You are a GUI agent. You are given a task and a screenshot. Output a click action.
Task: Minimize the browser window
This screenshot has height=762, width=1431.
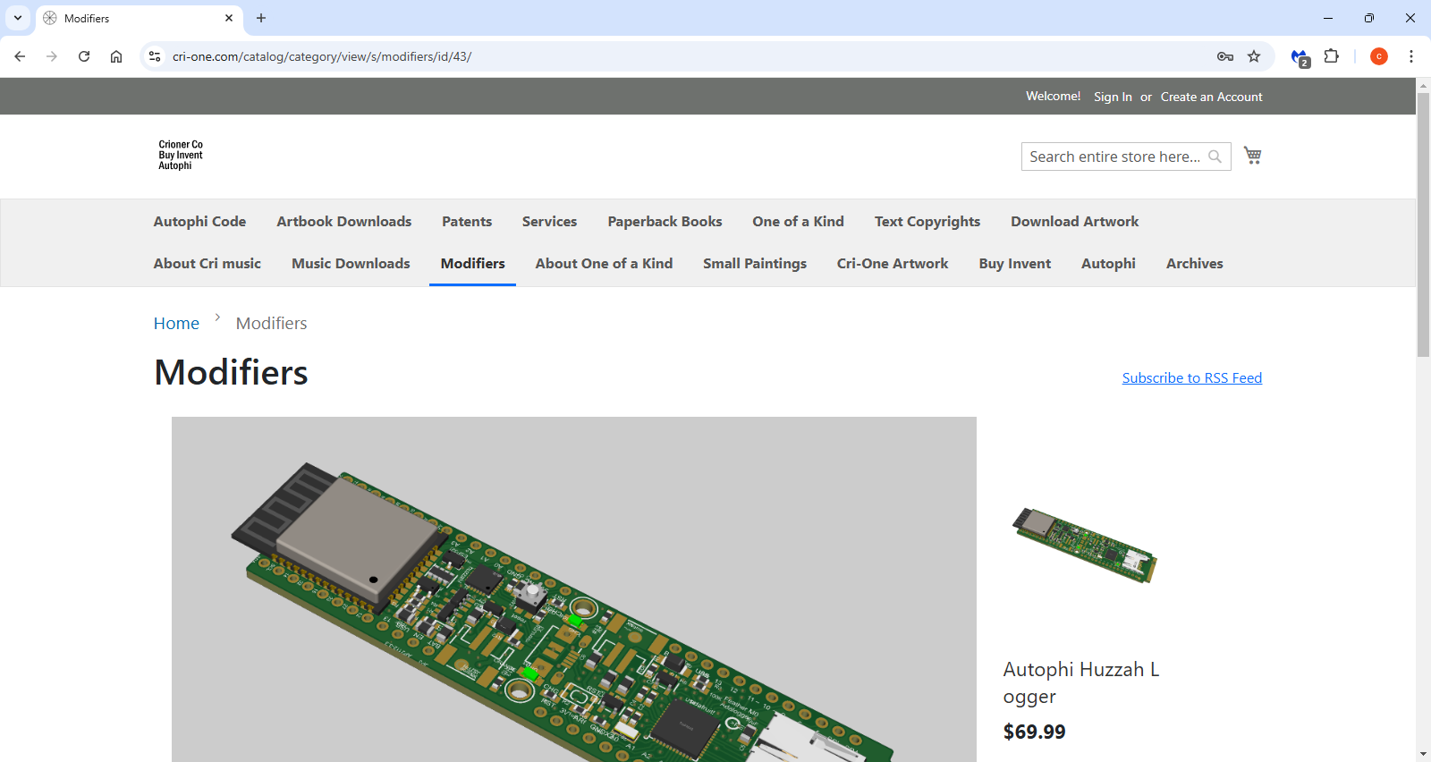click(x=1328, y=18)
